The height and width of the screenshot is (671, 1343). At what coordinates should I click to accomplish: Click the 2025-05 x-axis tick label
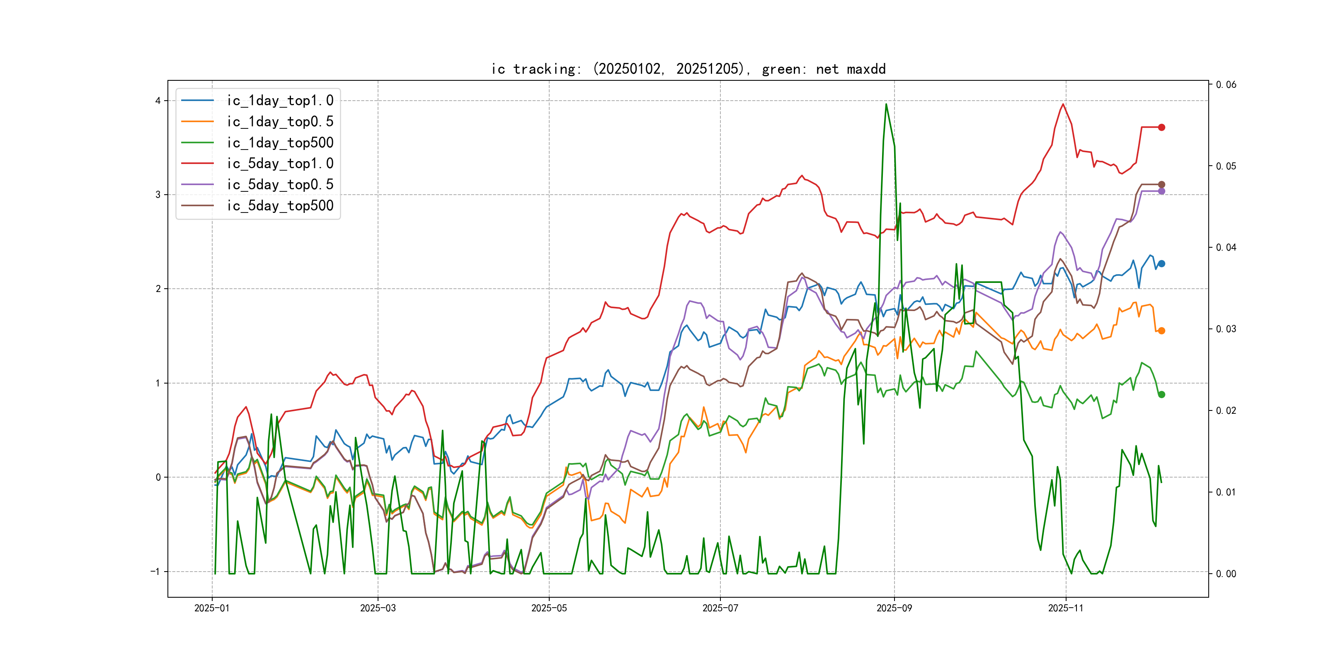click(x=548, y=608)
